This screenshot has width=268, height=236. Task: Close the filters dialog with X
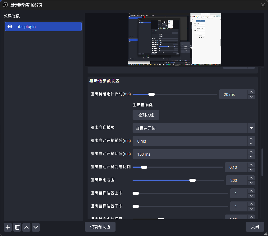263,5
